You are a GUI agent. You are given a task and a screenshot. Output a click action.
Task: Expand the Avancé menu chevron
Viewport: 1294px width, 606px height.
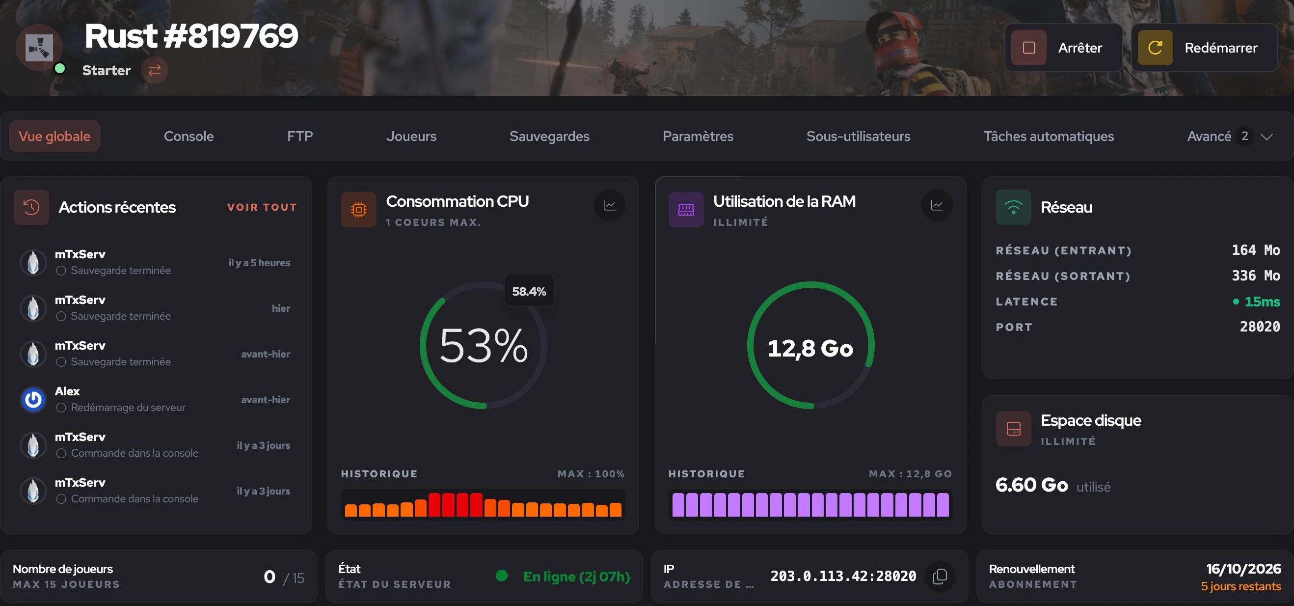point(1267,137)
